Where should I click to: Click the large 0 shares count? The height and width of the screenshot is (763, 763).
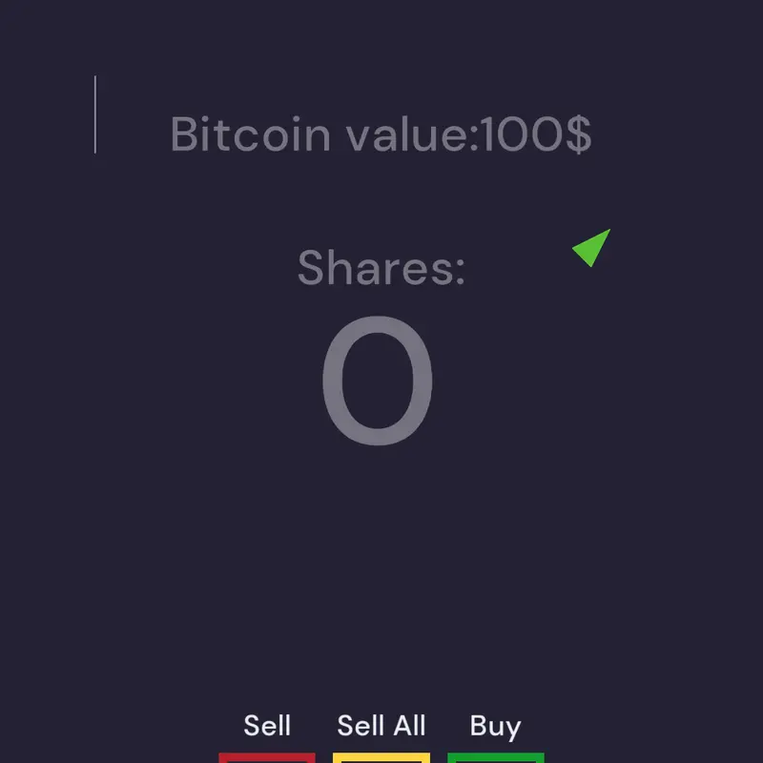[378, 381]
